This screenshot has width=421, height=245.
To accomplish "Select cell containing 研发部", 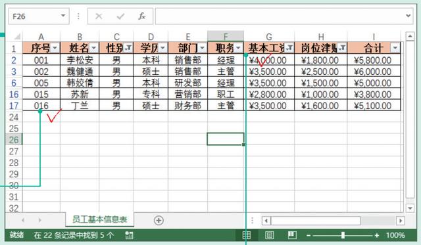I will coord(187,83).
